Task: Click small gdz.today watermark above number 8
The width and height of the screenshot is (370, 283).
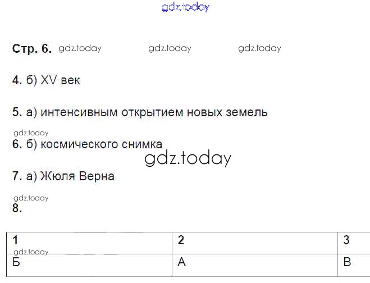Action: 31,198
